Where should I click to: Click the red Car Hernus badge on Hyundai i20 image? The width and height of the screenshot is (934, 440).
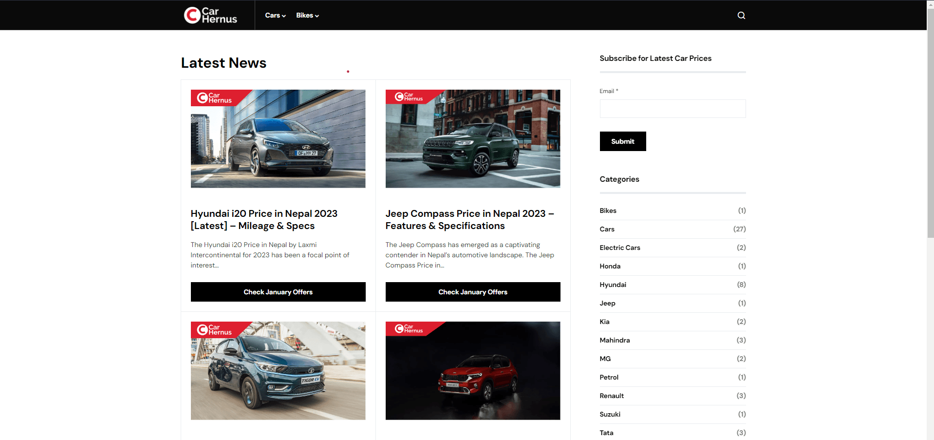(x=214, y=97)
